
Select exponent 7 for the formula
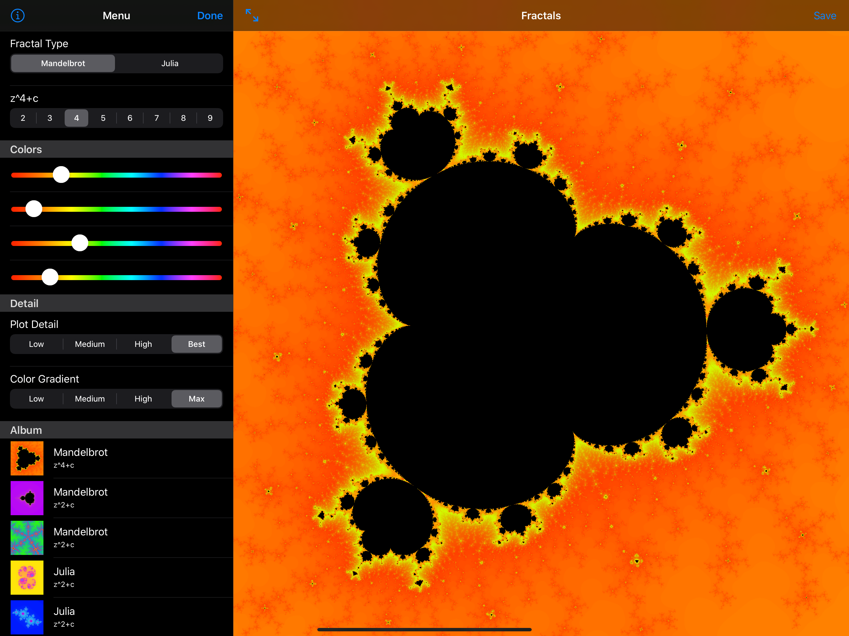pos(157,118)
